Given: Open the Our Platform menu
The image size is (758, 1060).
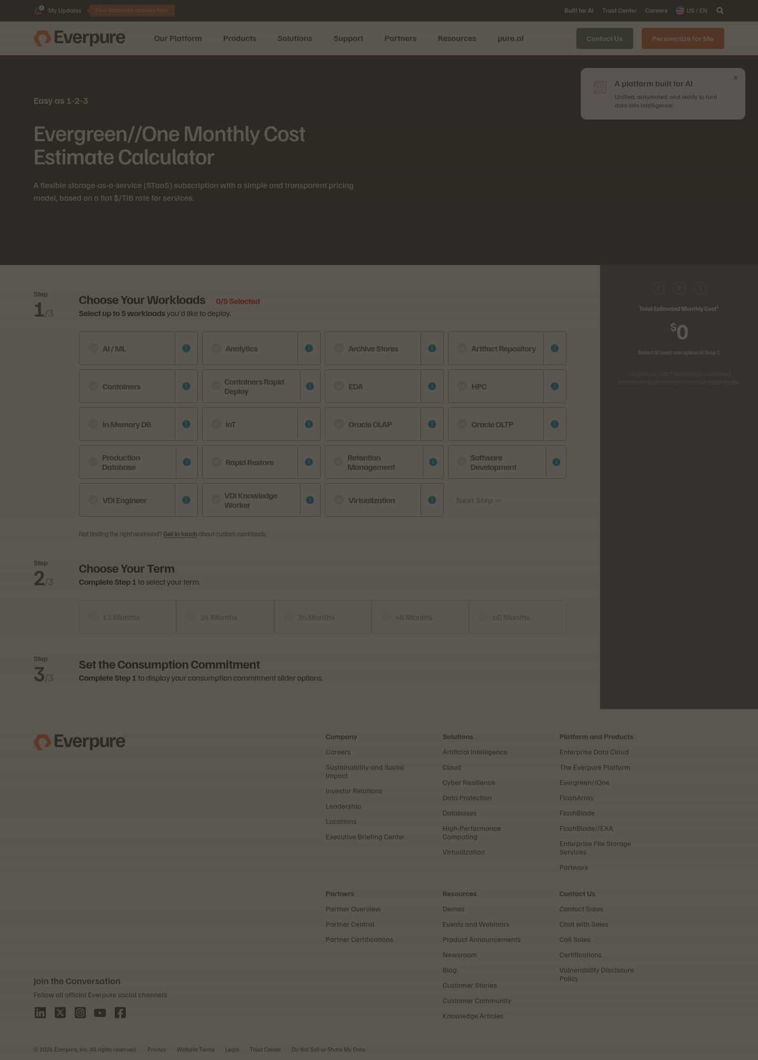Looking at the screenshot, I should click(x=178, y=38).
